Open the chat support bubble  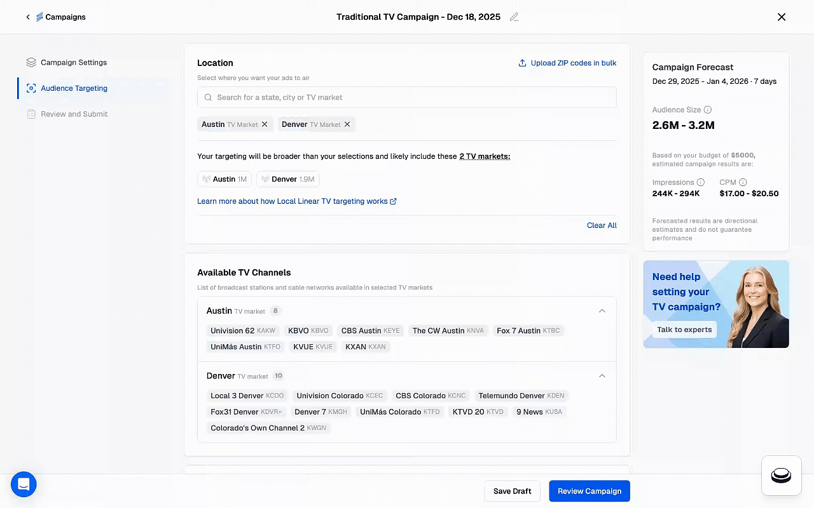[x=24, y=485]
